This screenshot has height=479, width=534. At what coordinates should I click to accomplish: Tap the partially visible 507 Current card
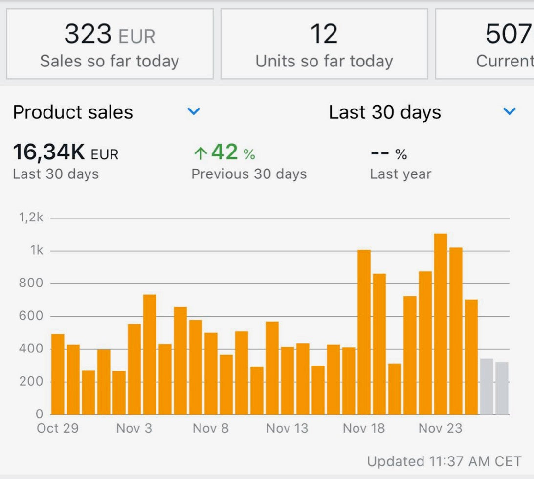(x=489, y=44)
